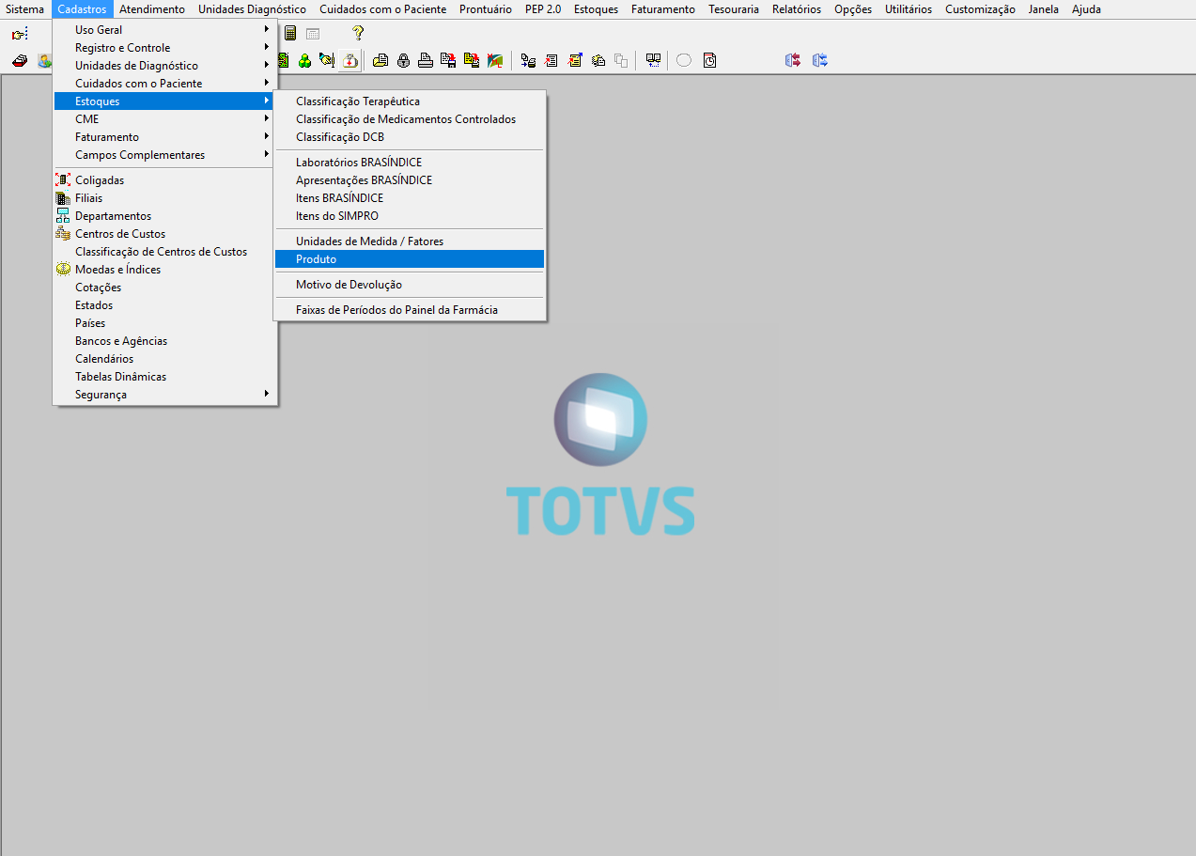
Task: Open the Prontuário menu
Action: pos(486,9)
